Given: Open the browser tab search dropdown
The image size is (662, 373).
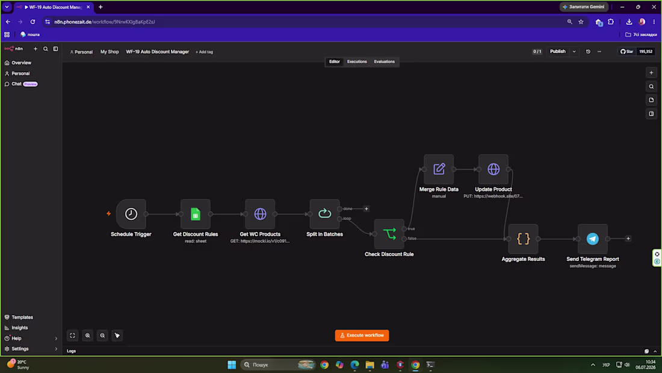Looking at the screenshot, I should 7,7.
